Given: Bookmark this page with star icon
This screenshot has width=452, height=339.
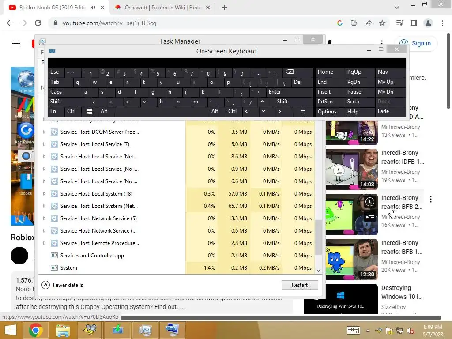Looking at the screenshot, I should point(382,23).
